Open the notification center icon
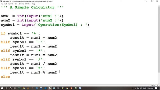The image size is (160, 90). click(156, 88)
